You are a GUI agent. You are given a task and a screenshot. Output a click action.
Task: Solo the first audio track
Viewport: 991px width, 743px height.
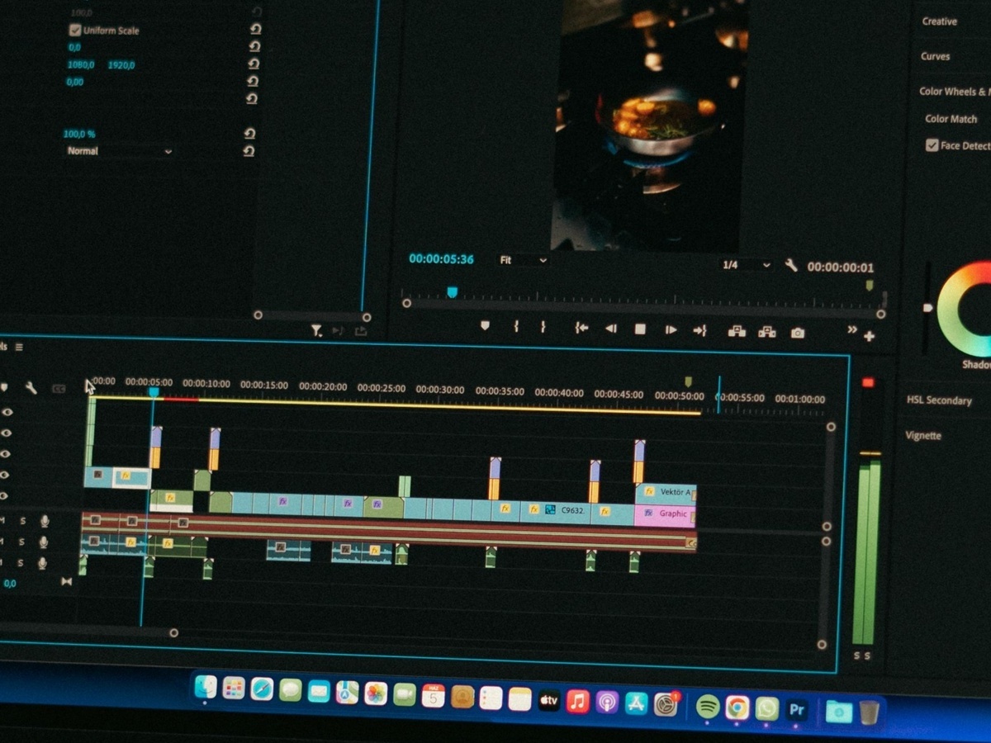point(22,520)
